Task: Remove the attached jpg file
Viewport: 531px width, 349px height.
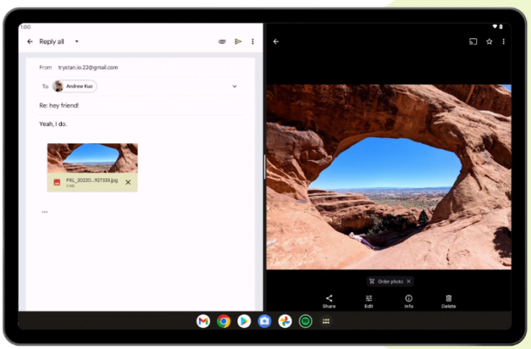Action: click(x=128, y=182)
